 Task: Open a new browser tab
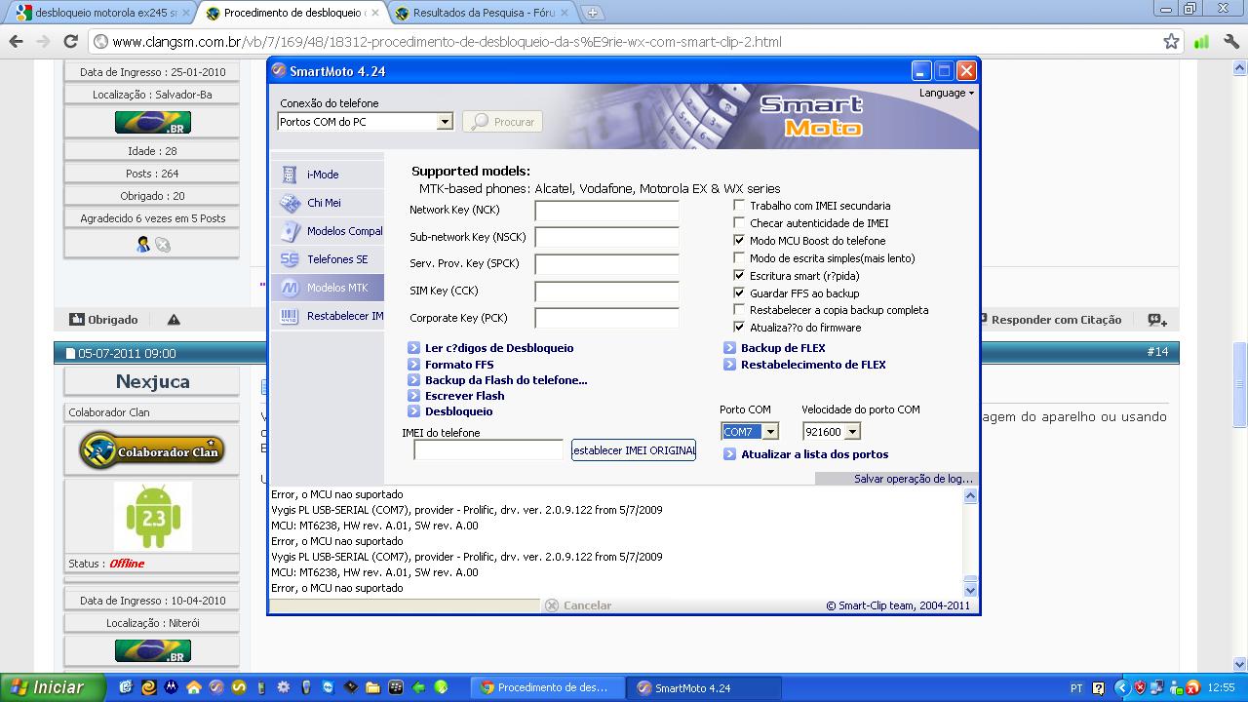tap(593, 13)
